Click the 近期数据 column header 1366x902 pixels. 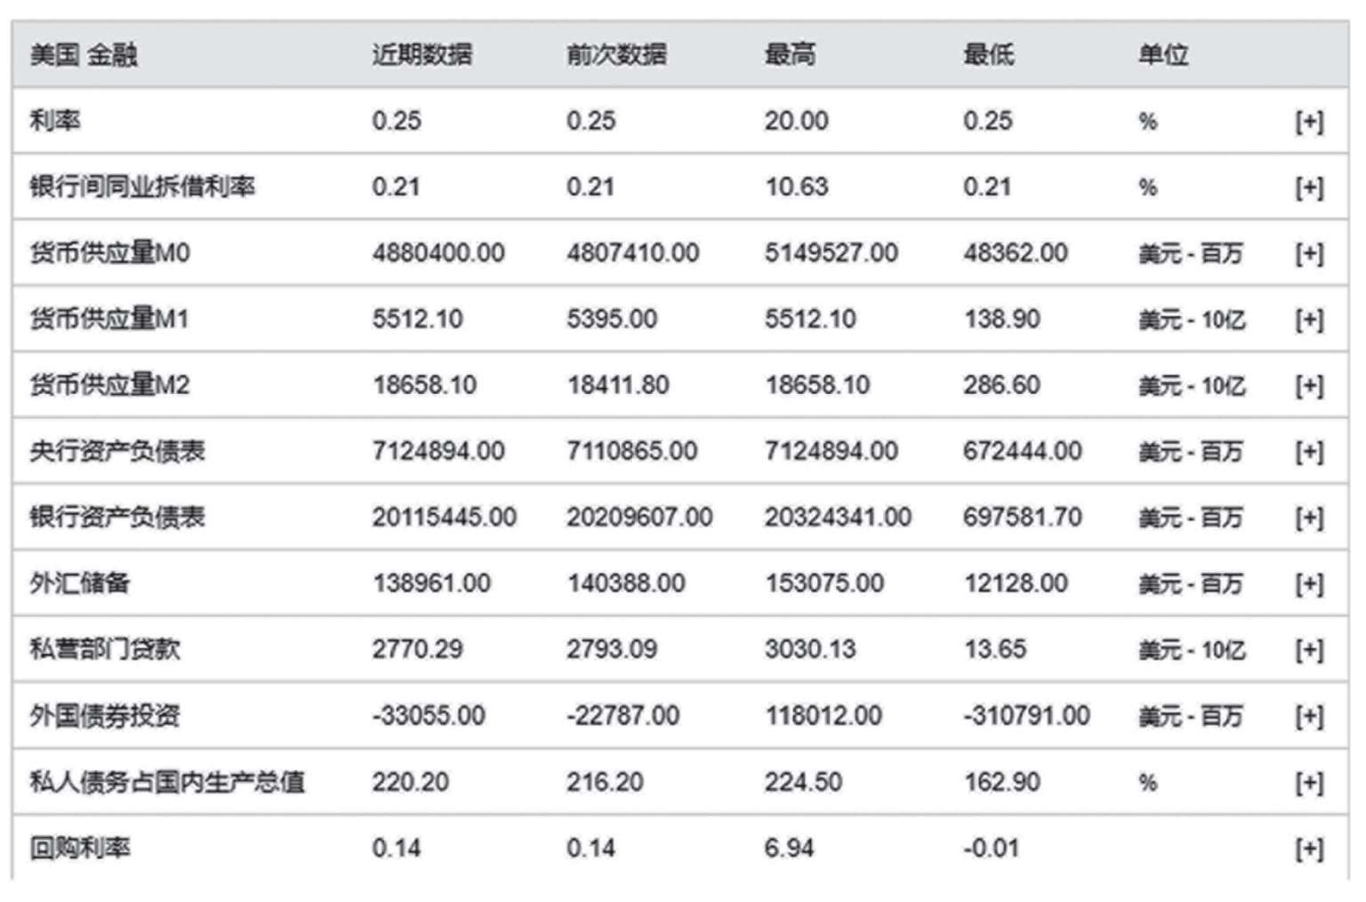click(422, 55)
